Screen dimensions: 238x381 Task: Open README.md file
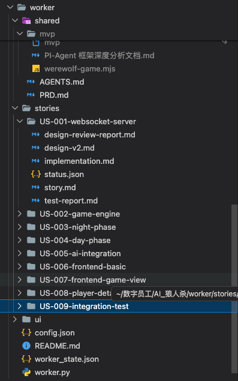(58, 346)
